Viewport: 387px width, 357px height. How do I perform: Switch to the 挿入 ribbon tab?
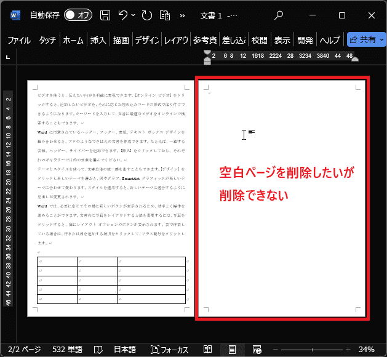point(98,40)
